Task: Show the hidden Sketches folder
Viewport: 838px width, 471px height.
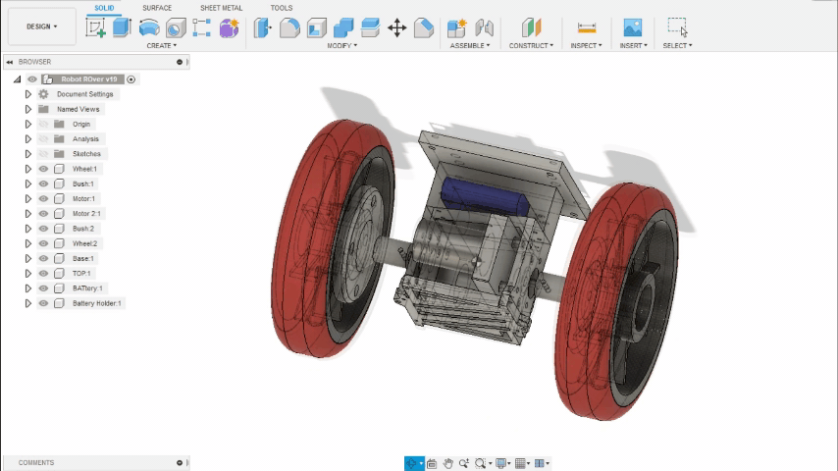Action: coord(43,154)
